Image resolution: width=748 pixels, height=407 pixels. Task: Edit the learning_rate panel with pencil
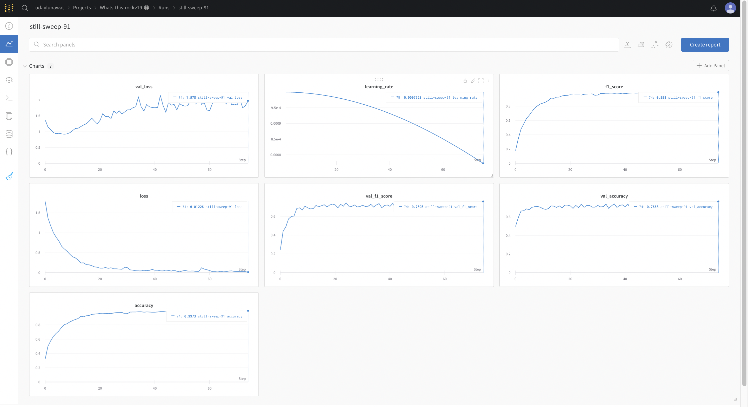coord(473,81)
